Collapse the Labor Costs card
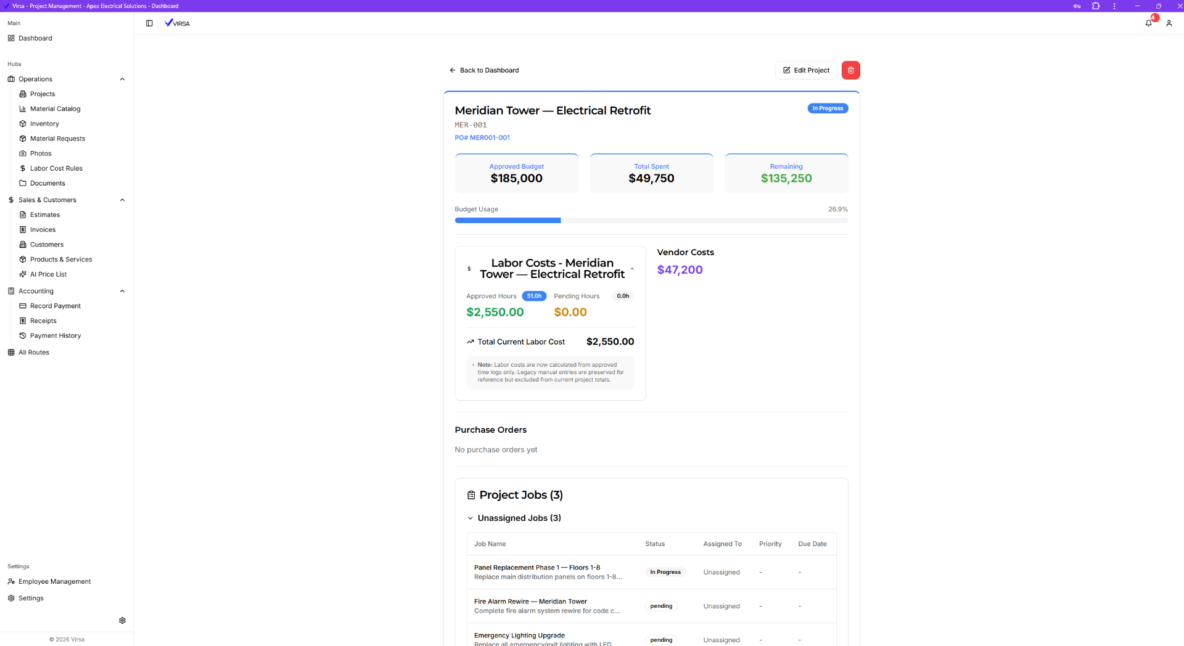 (632, 269)
